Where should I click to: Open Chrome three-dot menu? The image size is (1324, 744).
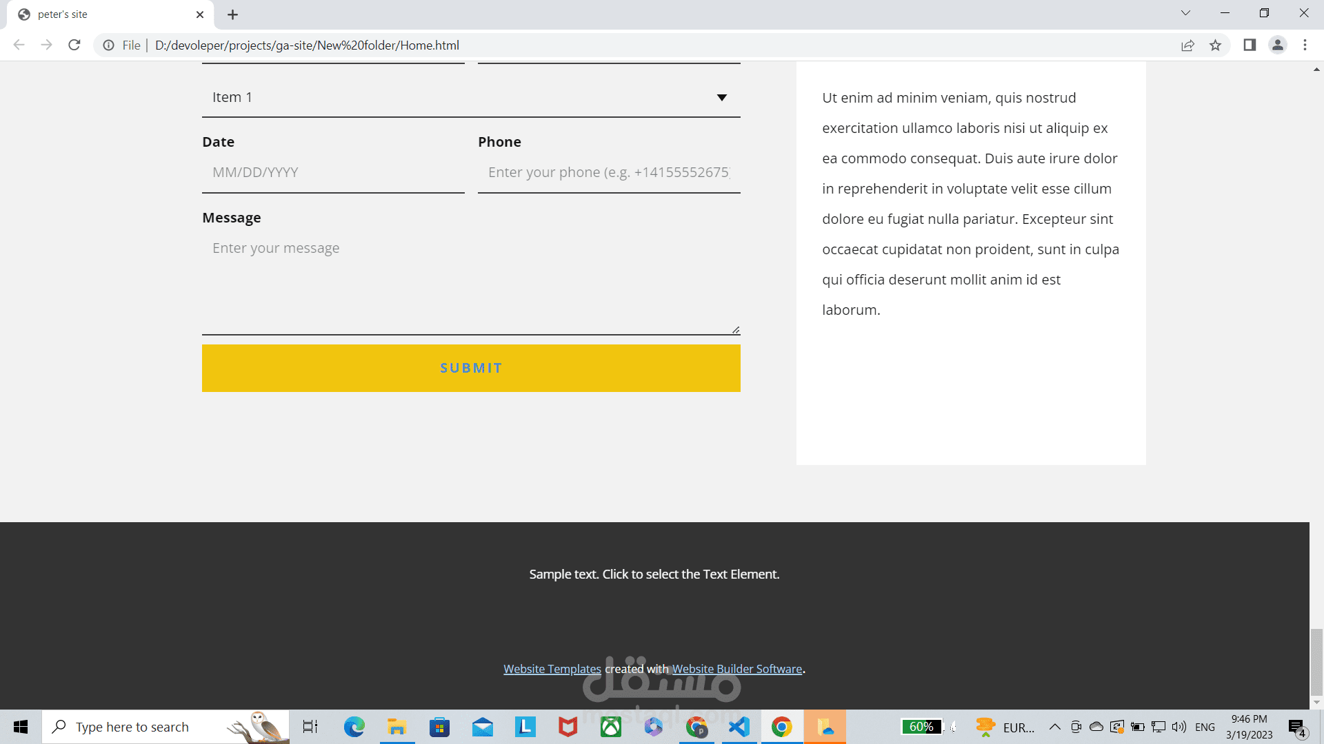tap(1305, 45)
